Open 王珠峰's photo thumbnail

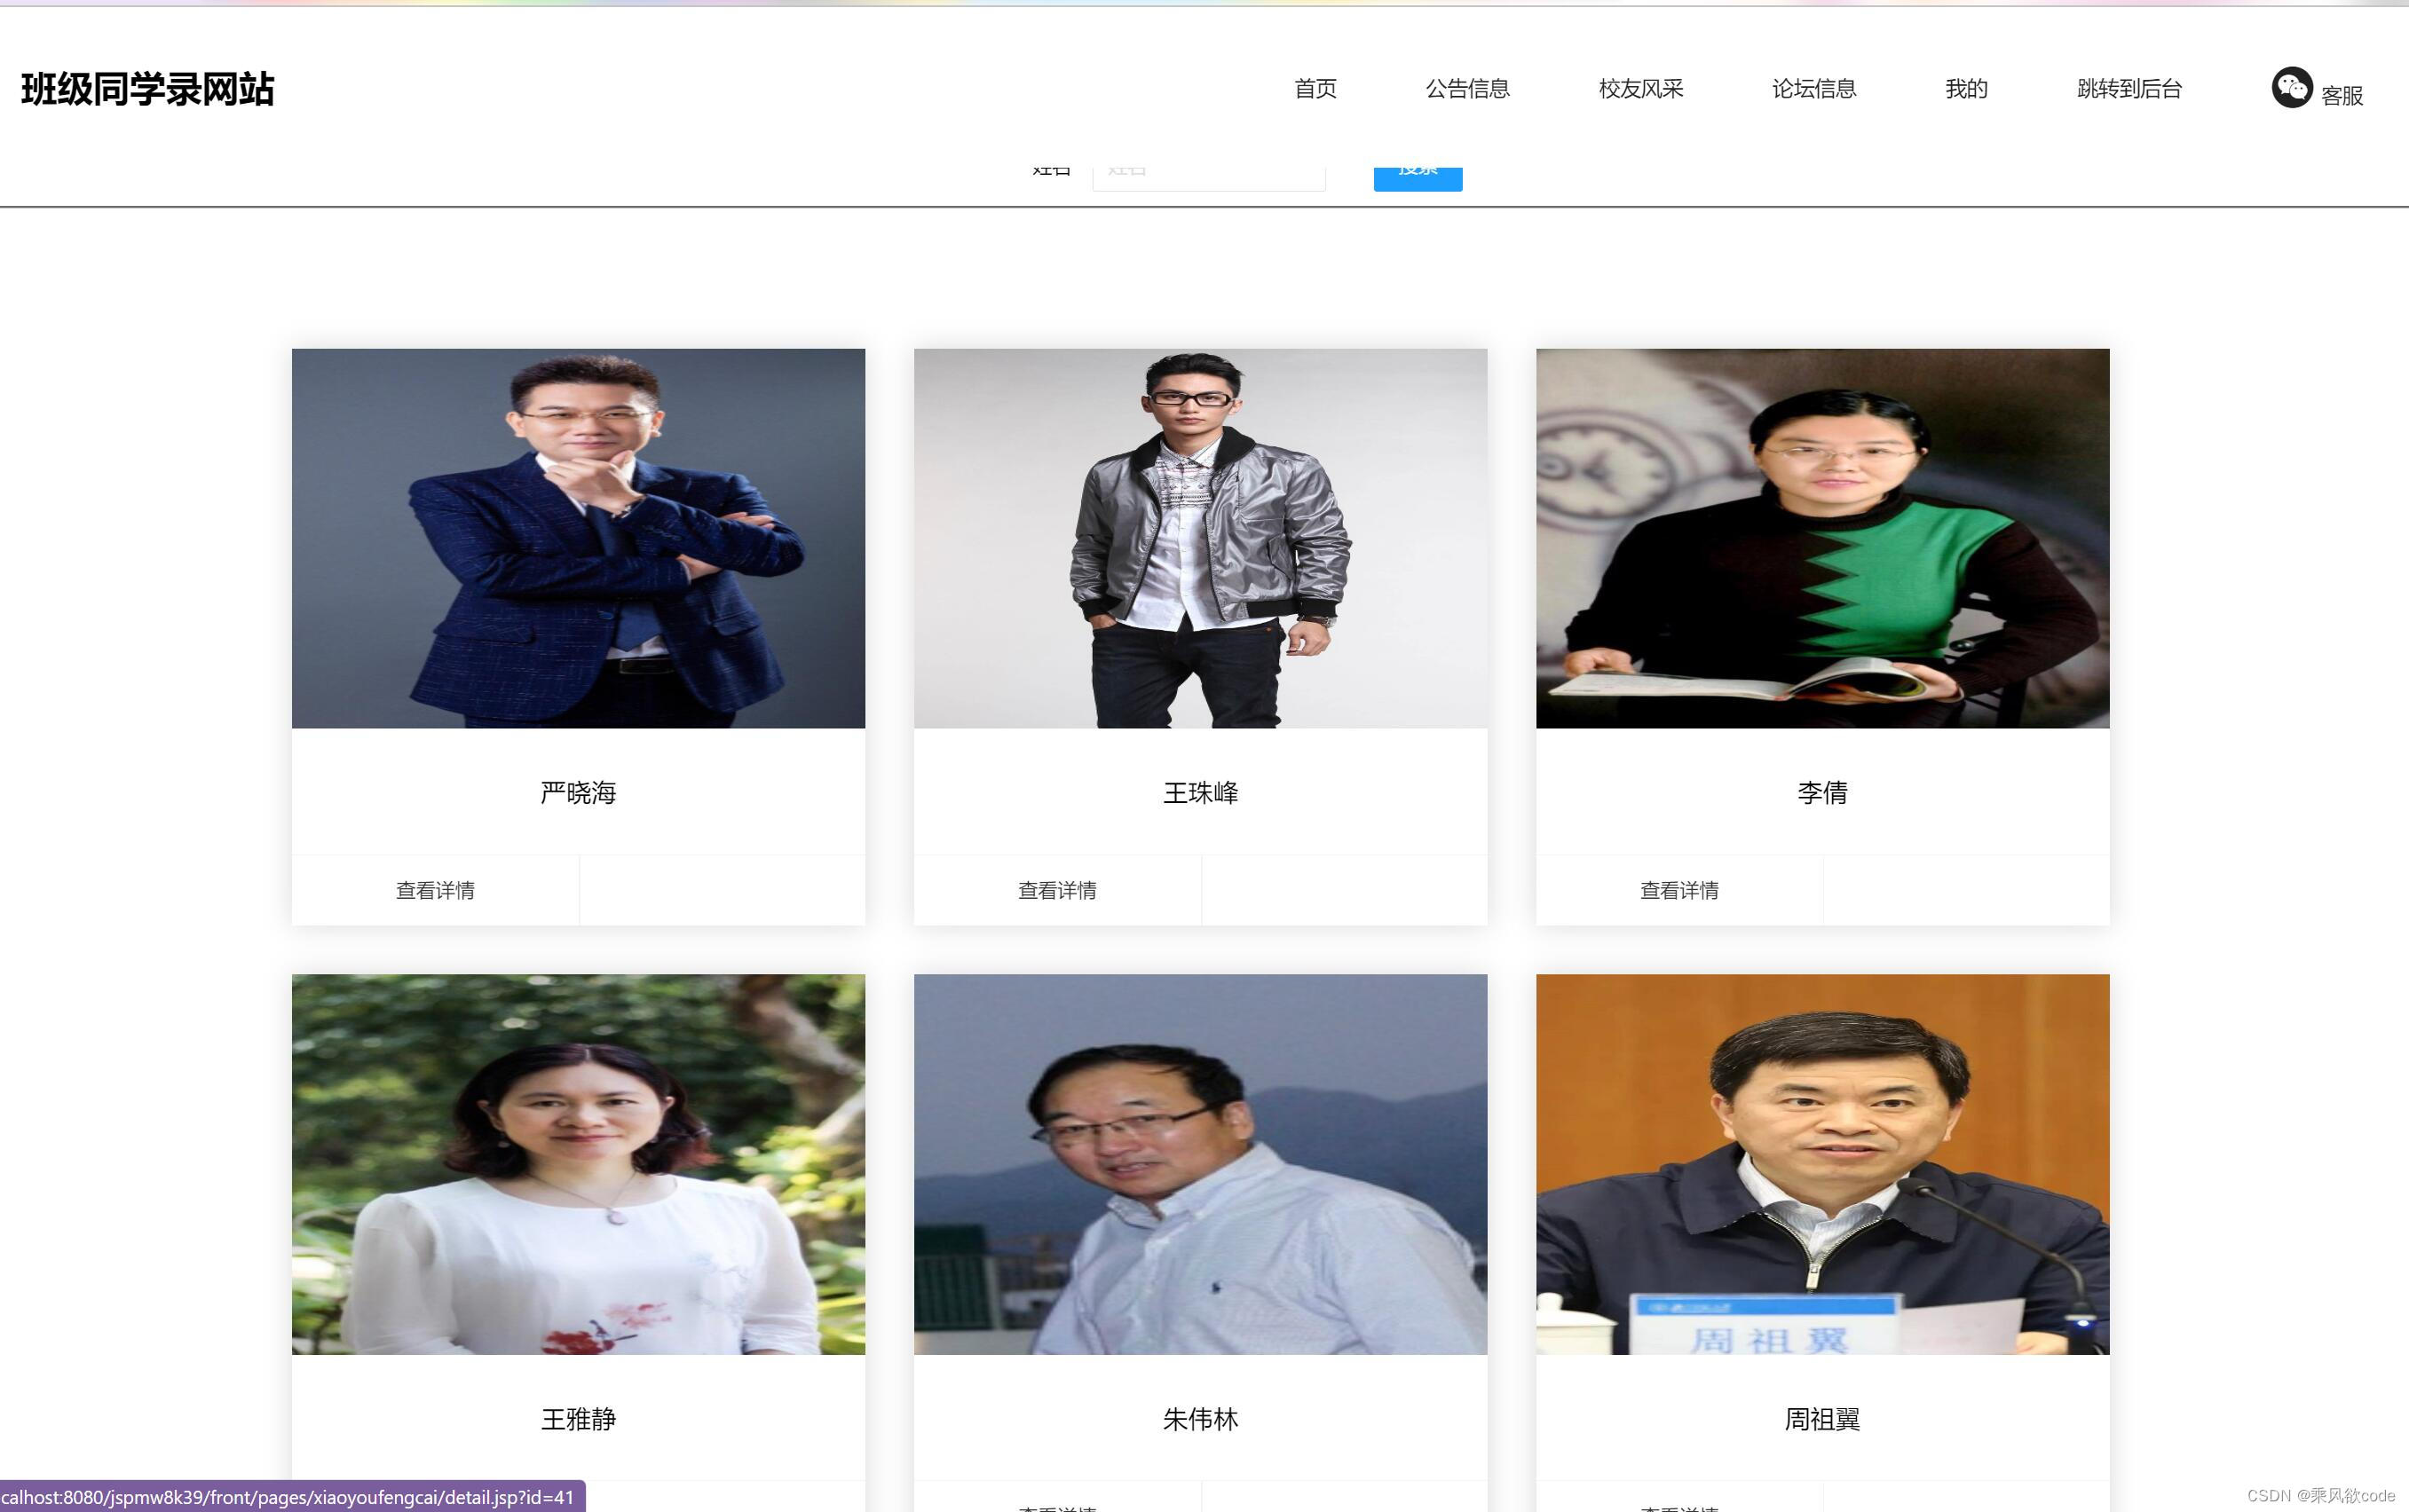click(x=1200, y=536)
